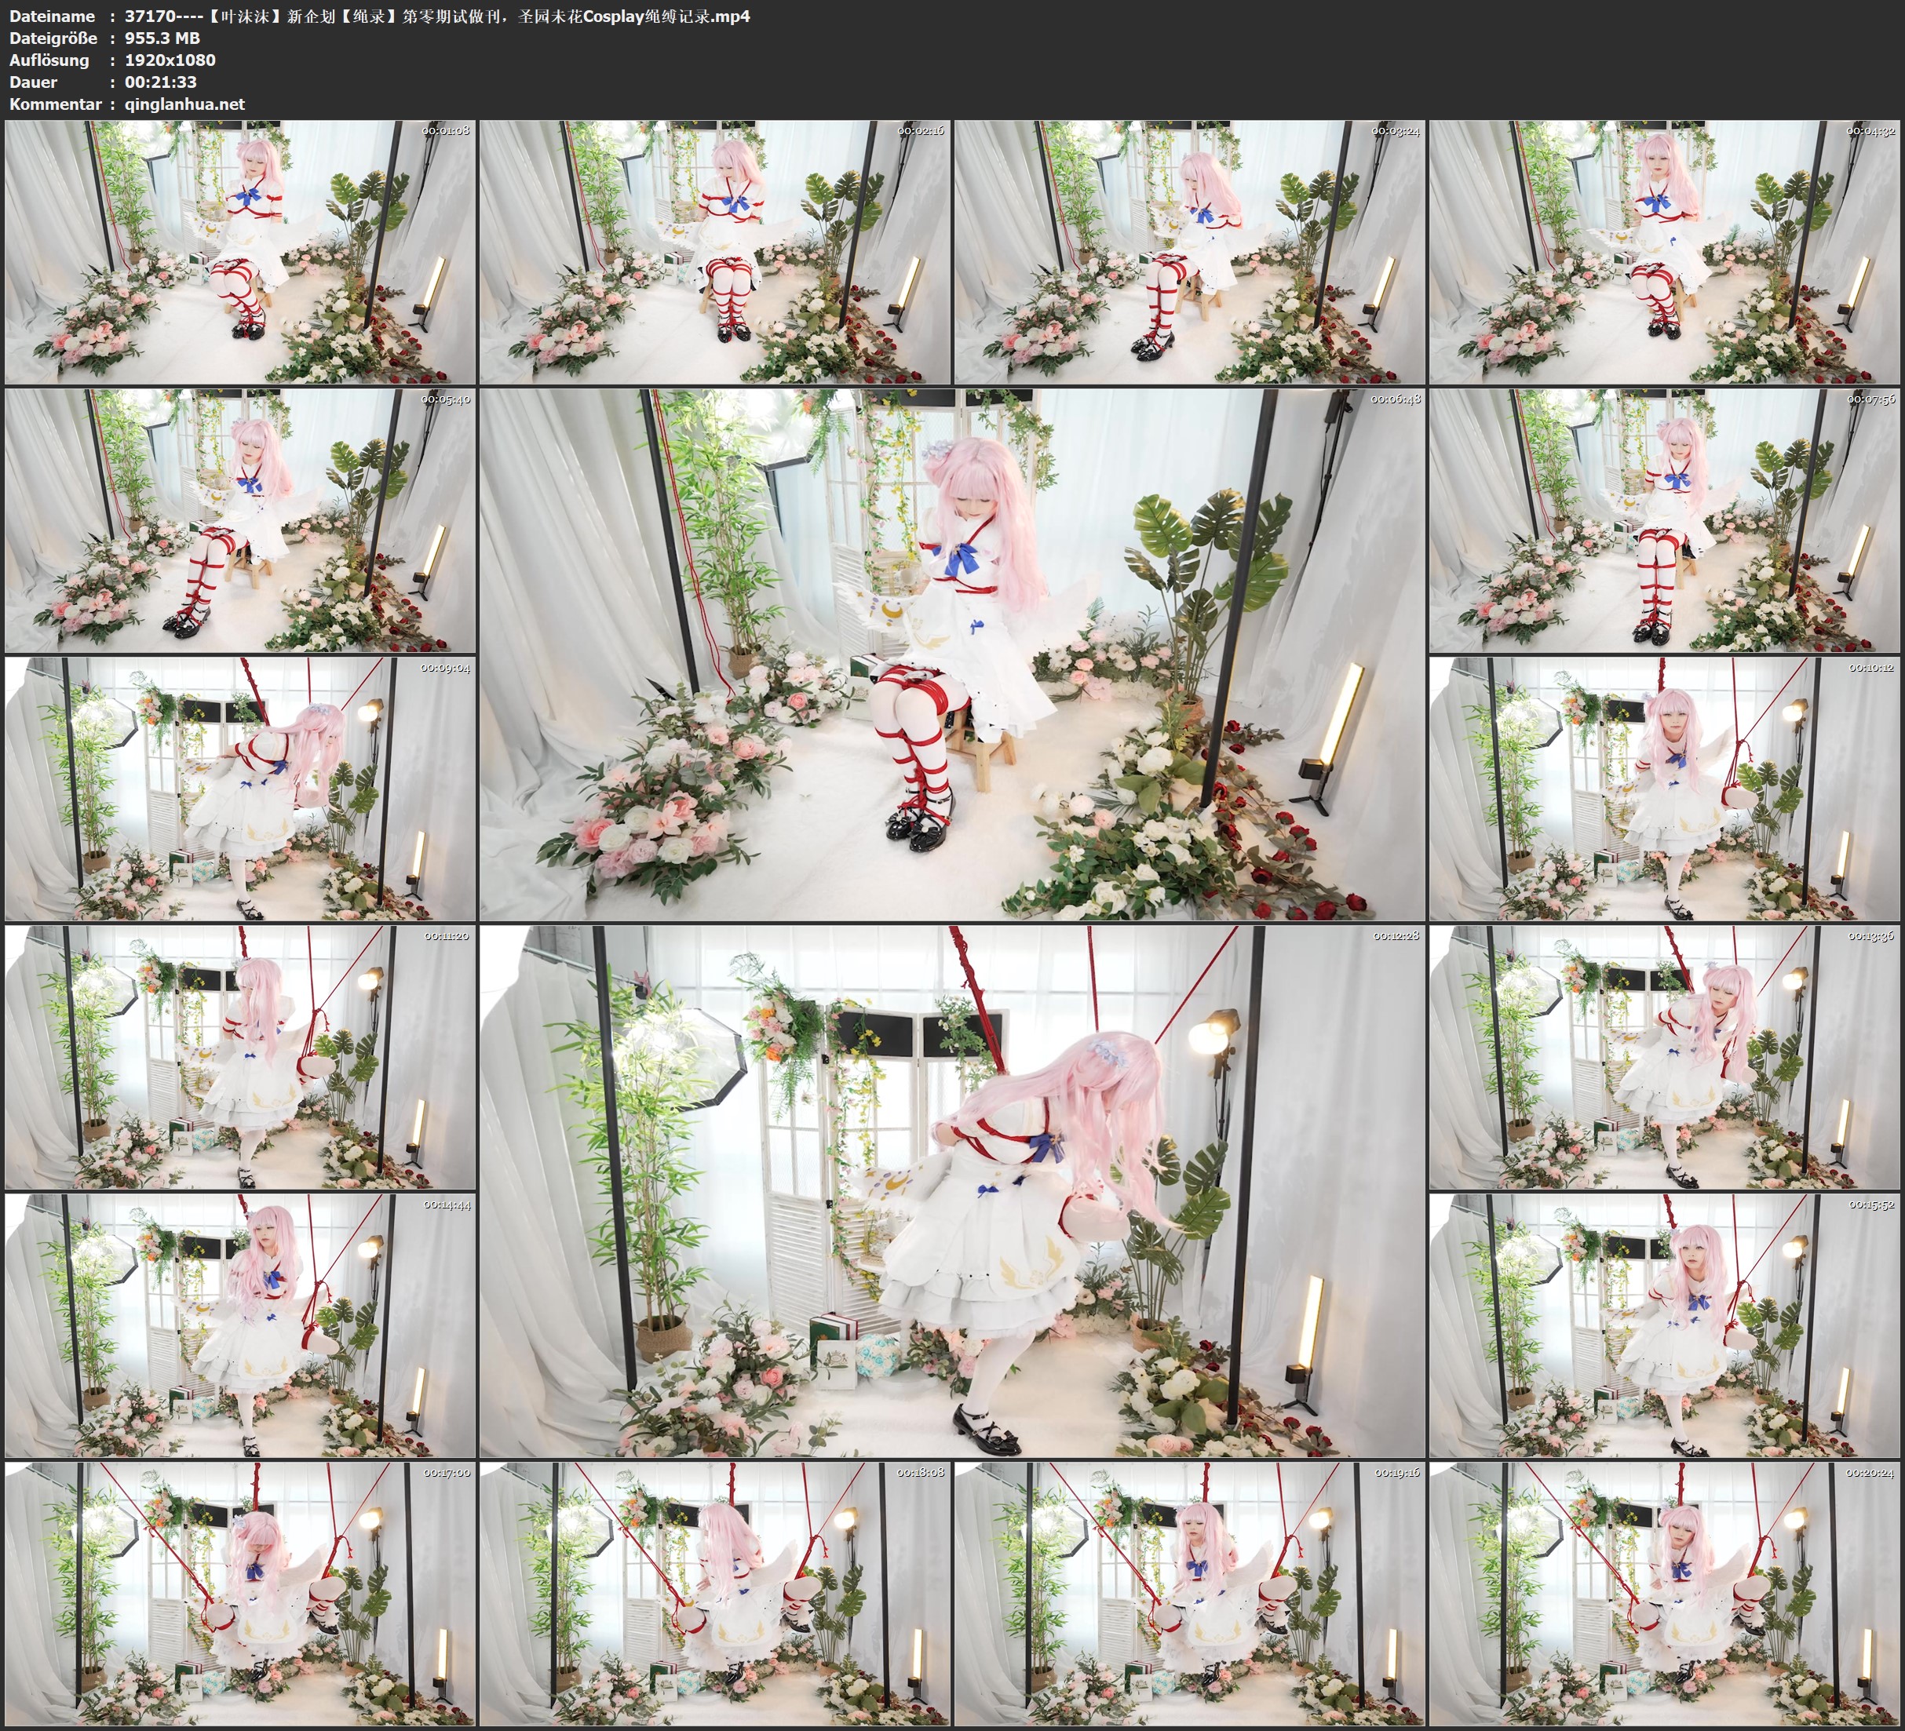
Task: Select the large 00:12:28 preview
Action: (x=951, y=1190)
